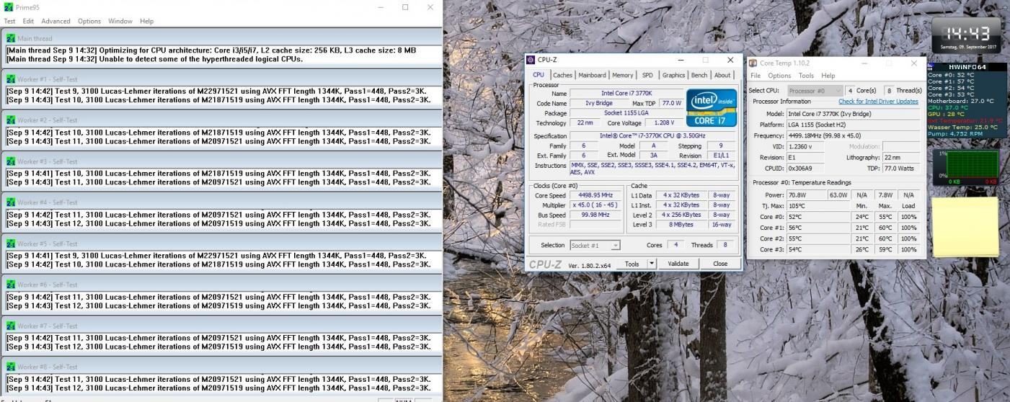The image size is (1010, 402).
Task: Click the Tools button in CPU-Z
Action: tap(632, 264)
